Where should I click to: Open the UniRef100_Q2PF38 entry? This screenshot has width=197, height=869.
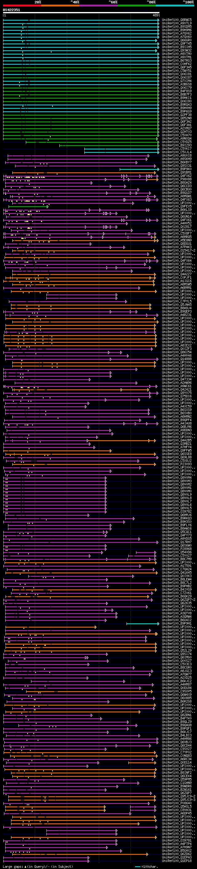click(x=177, y=115)
